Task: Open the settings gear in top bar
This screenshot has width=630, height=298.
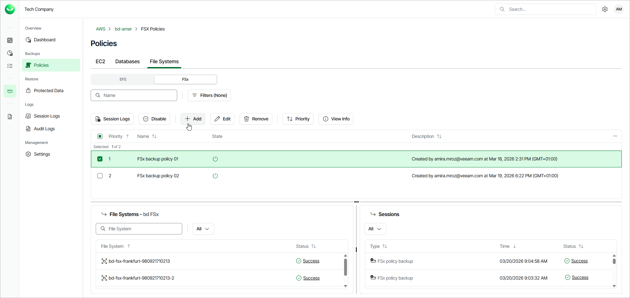Action: coord(605,9)
